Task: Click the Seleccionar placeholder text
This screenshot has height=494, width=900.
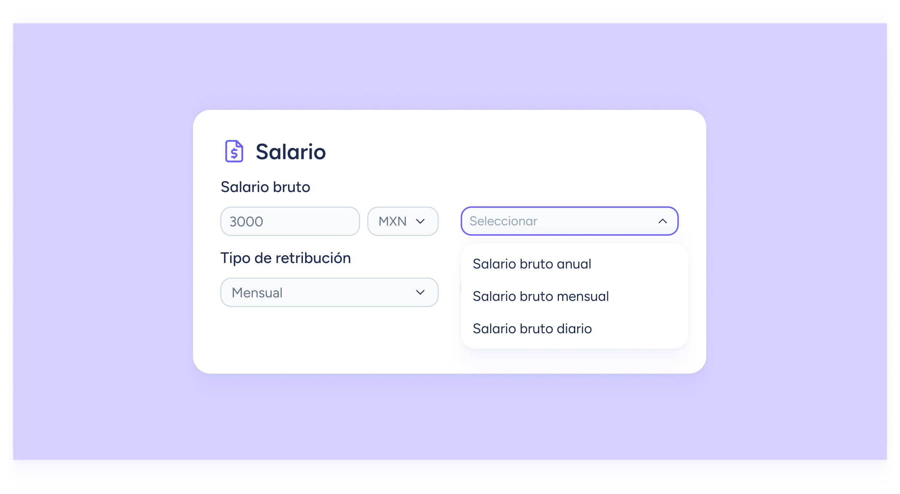Action: 503,221
